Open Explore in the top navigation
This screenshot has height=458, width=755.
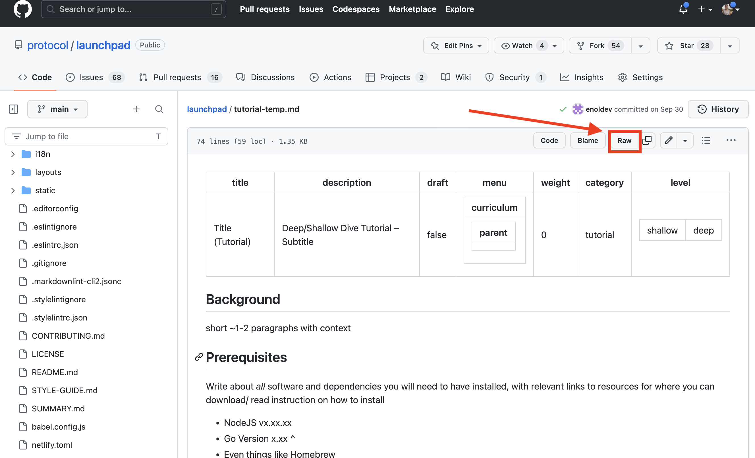point(459,9)
